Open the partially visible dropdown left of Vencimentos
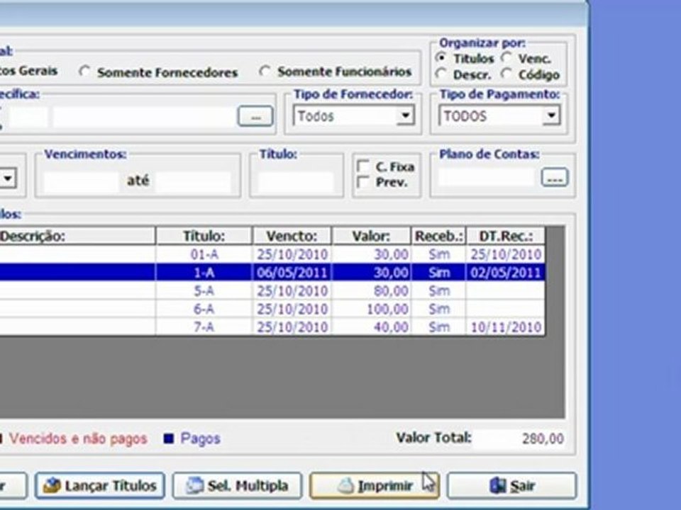 point(8,178)
